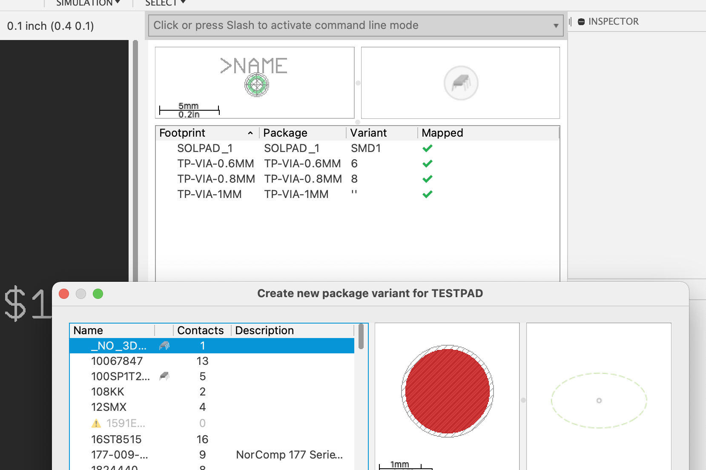This screenshot has width=706, height=470.
Task: Toggle the Mapped checkmark for TP-VIA-1MM
Action: (427, 194)
